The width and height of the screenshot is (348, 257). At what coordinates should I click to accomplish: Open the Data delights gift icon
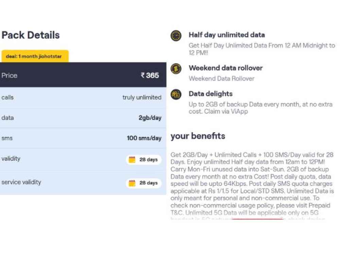click(x=176, y=94)
